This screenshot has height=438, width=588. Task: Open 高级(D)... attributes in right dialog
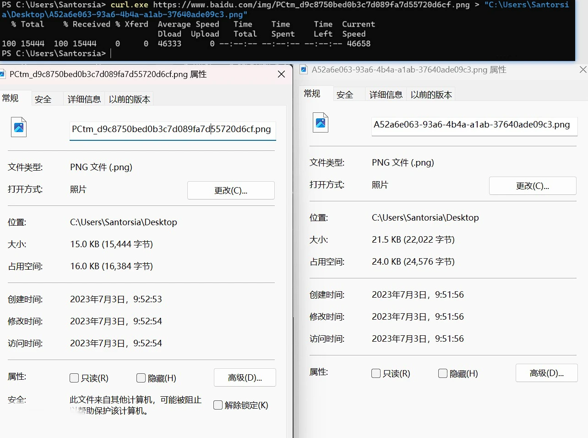pyautogui.click(x=546, y=373)
